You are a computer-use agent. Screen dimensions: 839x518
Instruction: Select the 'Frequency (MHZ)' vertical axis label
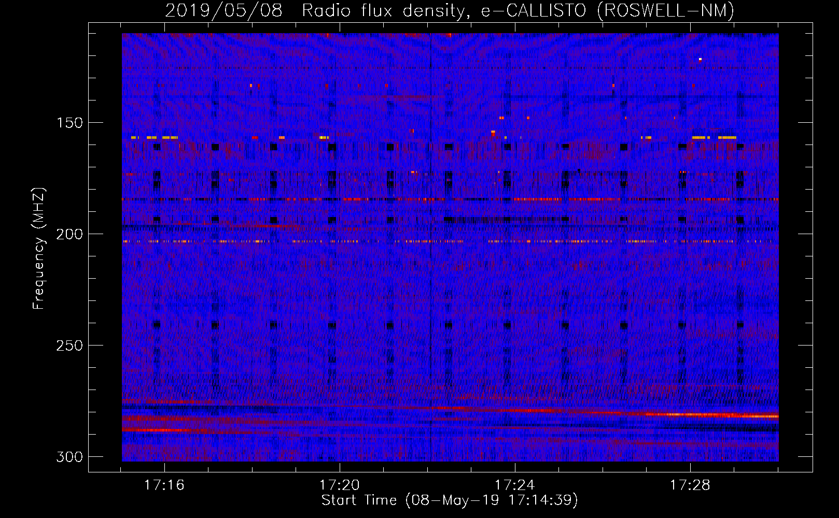39,248
